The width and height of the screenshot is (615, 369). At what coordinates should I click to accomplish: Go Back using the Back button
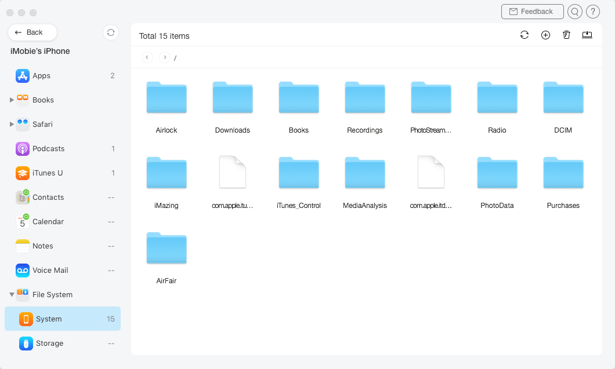click(x=32, y=32)
